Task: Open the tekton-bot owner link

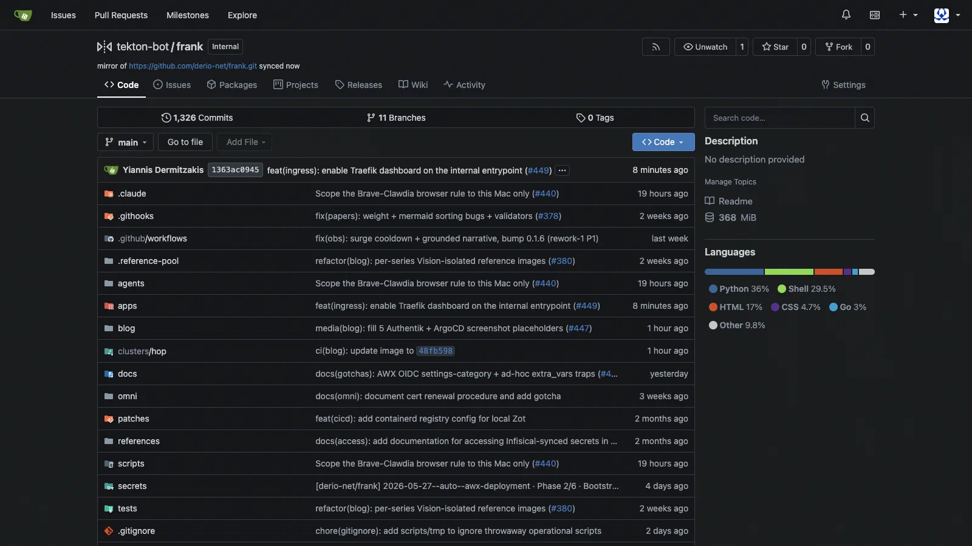Action: (143, 47)
